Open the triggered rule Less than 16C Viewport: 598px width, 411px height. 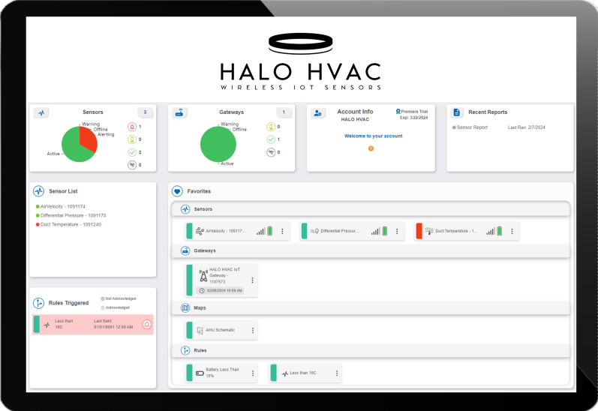click(93, 325)
